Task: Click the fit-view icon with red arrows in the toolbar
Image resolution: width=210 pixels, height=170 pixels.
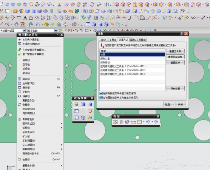Action: (x=88, y=25)
